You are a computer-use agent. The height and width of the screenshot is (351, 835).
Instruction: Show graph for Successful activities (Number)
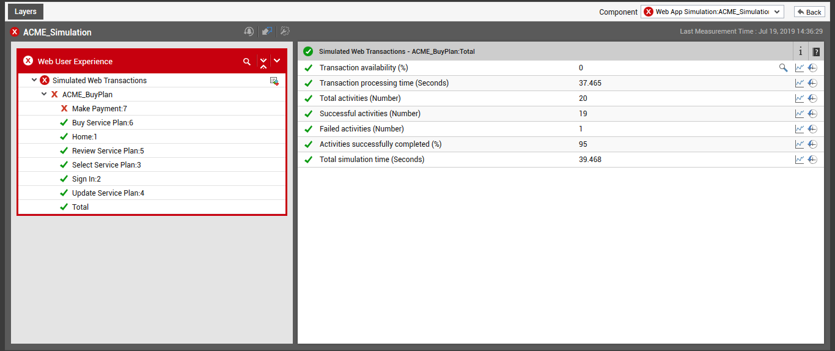click(x=800, y=114)
